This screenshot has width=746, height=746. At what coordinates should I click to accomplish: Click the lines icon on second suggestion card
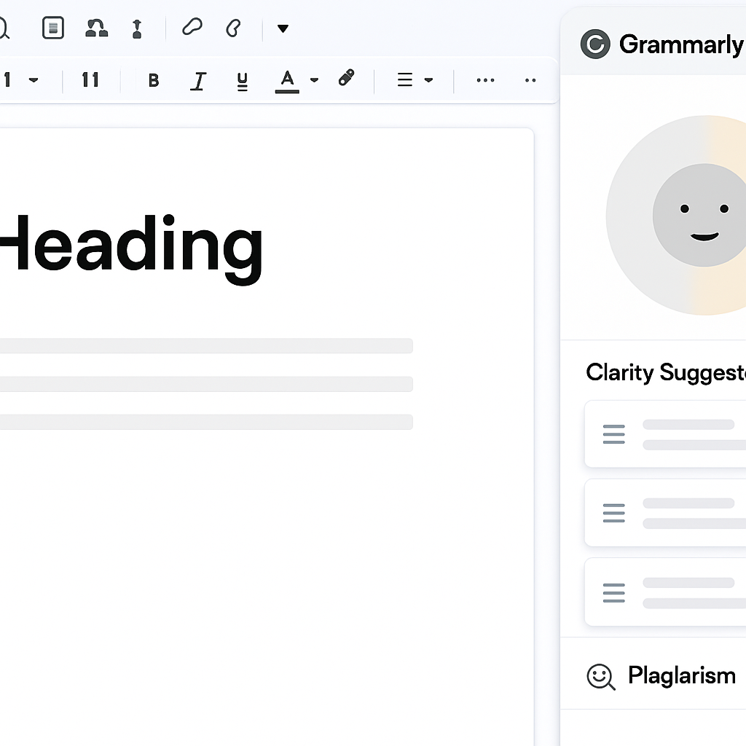pyautogui.click(x=613, y=513)
